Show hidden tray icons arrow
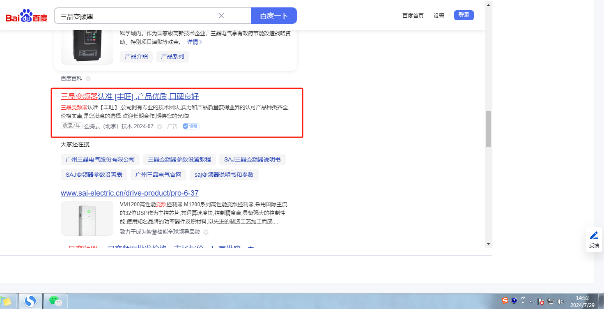 click(x=531, y=302)
